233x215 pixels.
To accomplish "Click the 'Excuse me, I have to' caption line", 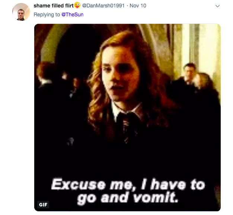I will click(128, 184).
